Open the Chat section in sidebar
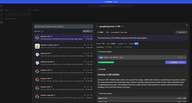This screenshot has height=103, width=192. pyautogui.click(x=1, y=10)
